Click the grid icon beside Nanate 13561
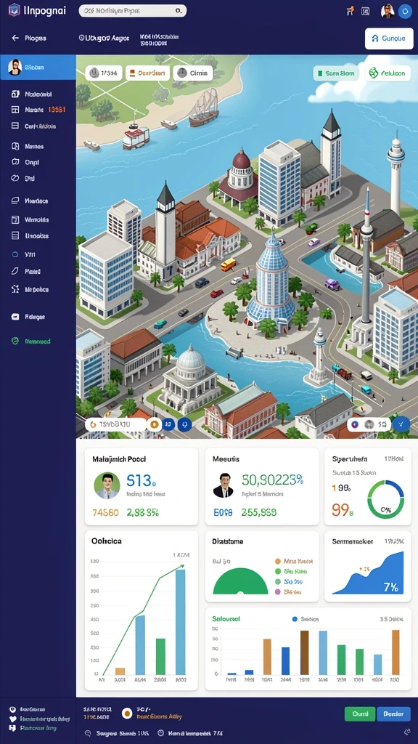This screenshot has height=744, width=418. [x=15, y=110]
